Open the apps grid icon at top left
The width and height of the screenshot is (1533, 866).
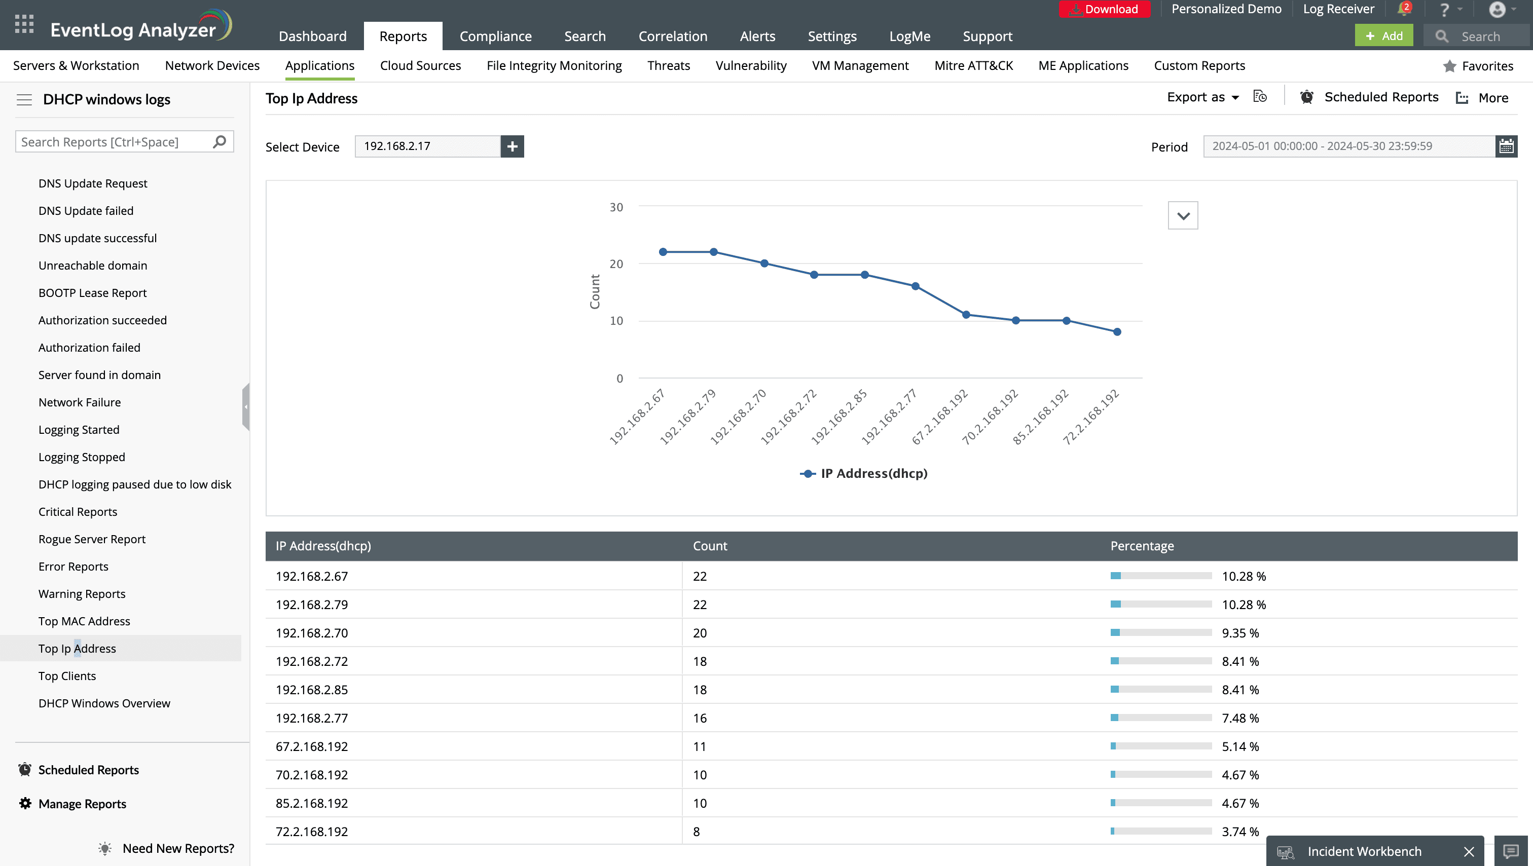(x=23, y=24)
